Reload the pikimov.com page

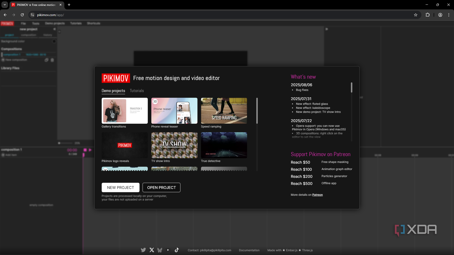point(22,15)
